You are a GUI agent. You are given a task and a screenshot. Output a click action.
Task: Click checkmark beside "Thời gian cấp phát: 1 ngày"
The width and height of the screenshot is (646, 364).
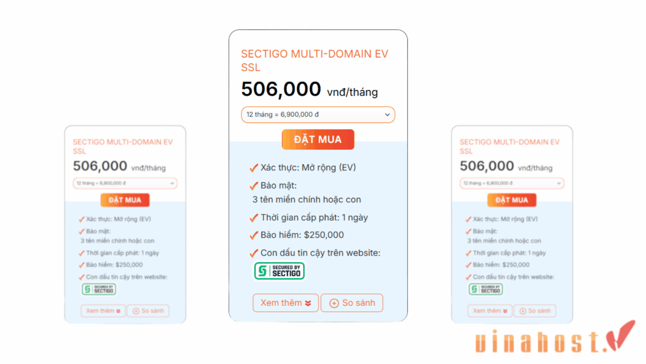(x=253, y=217)
